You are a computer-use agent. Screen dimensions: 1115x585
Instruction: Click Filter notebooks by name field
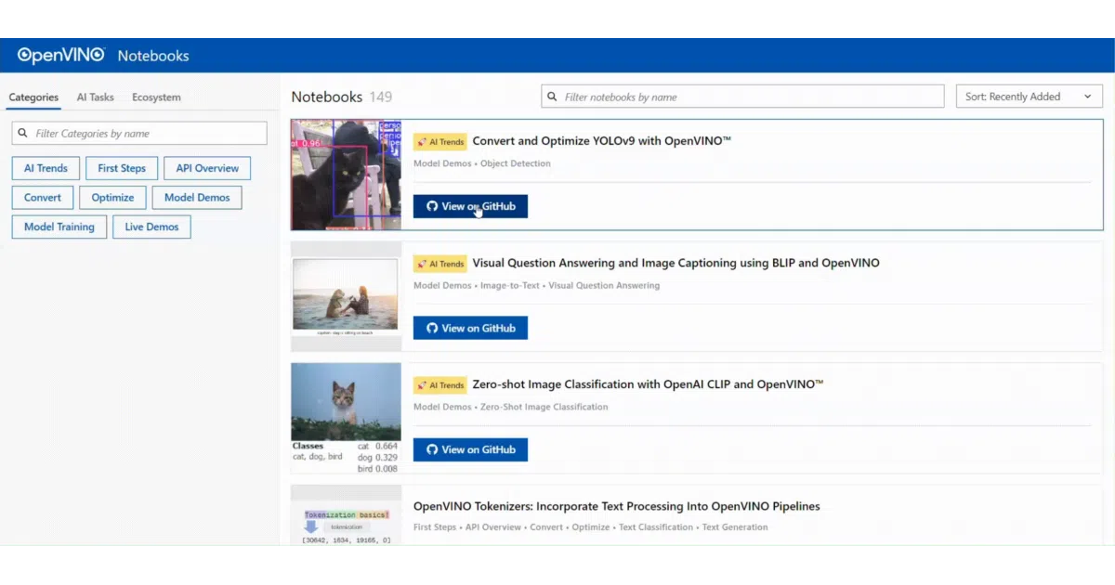(x=742, y=97)
